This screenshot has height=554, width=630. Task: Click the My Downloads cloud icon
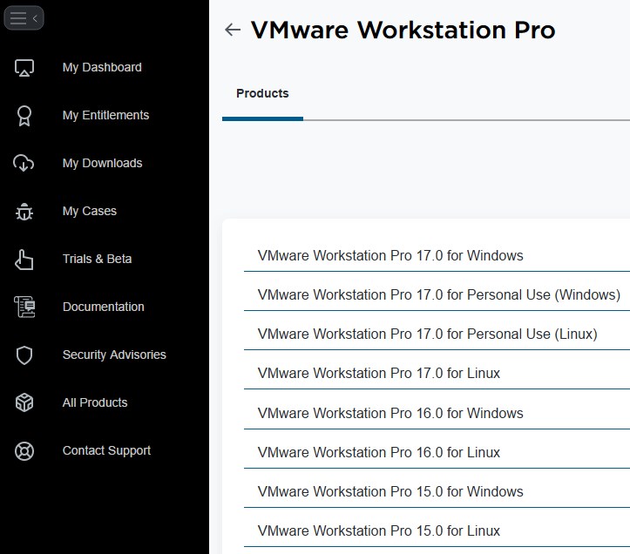24,163
